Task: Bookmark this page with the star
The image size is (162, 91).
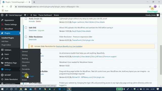Action: pyautogui.click(x=150, y=7)
